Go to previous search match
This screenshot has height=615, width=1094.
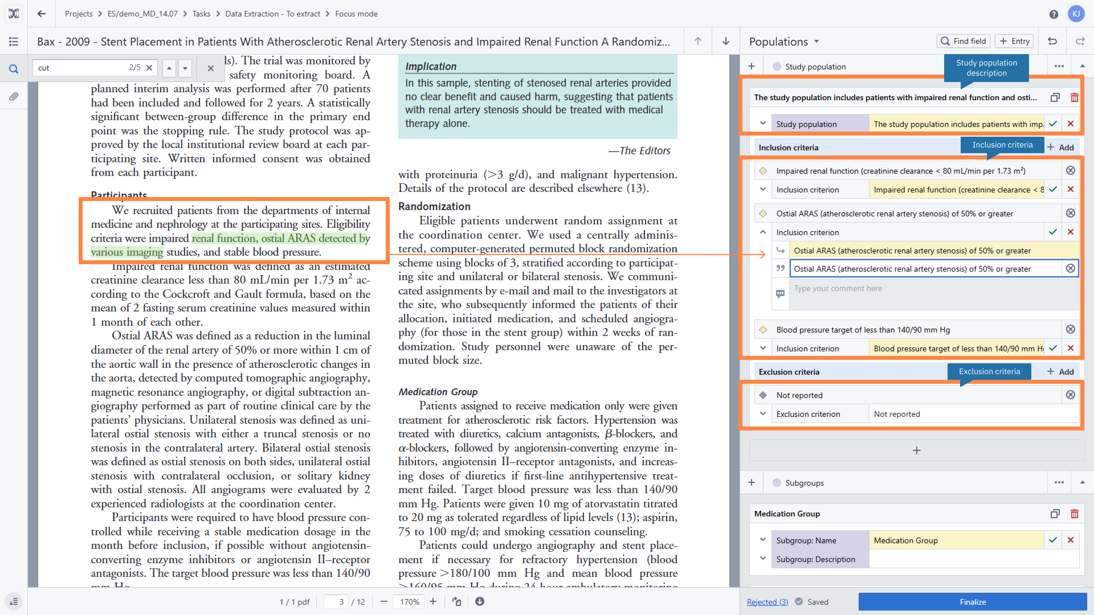click(169, 68)
